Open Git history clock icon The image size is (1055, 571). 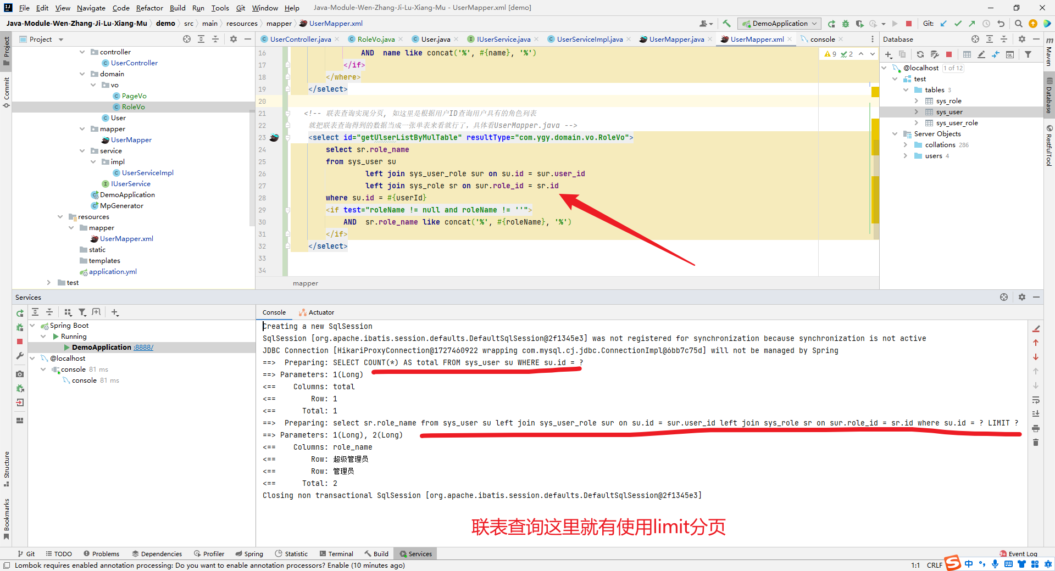coord(986,24)
